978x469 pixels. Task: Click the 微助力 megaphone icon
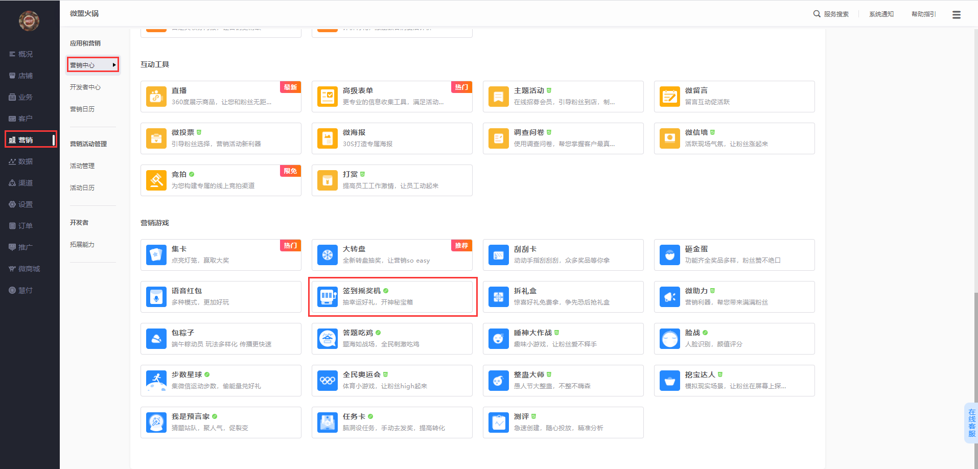coord(669,297)
